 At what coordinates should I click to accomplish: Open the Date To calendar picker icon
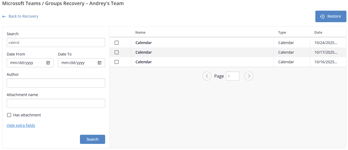[x=100, y=63]
